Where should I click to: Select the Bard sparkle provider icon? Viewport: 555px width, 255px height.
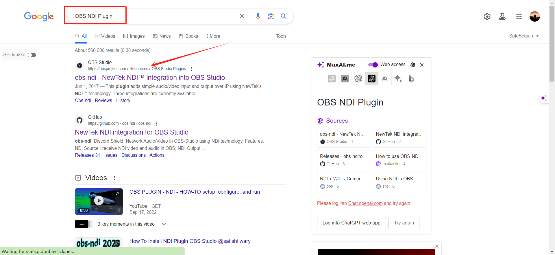pos(398,78)
